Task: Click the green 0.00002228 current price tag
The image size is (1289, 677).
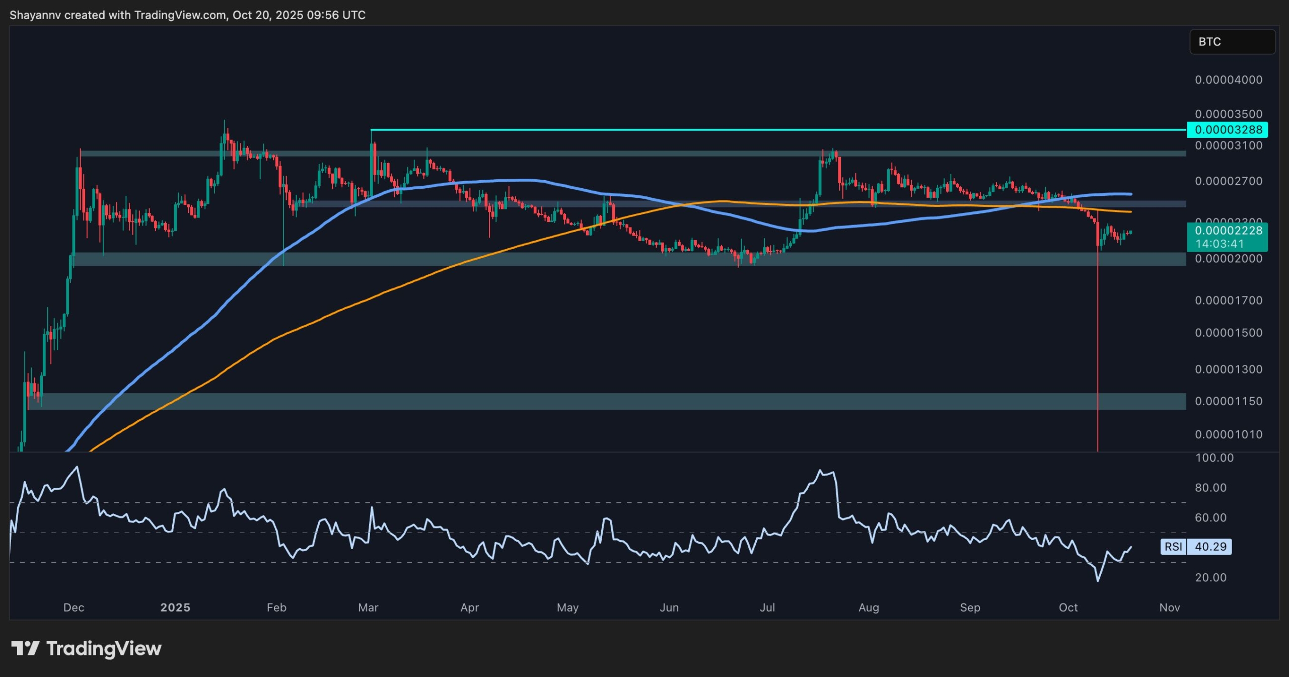Action: click(1228, 231)
